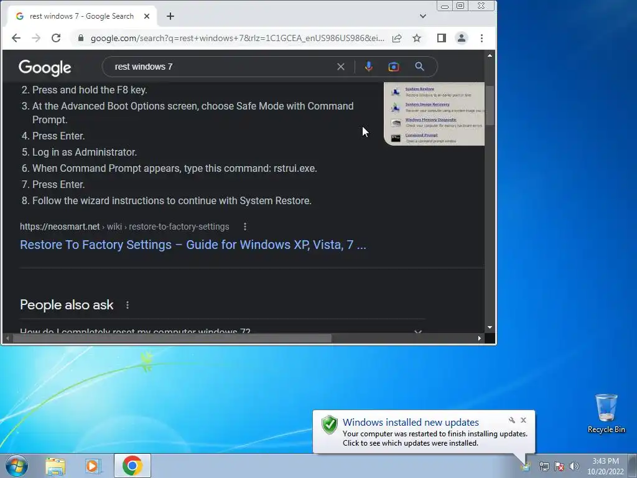The image size is (637, 478).
Task: Clear the search box with the X
Action: 341,67
